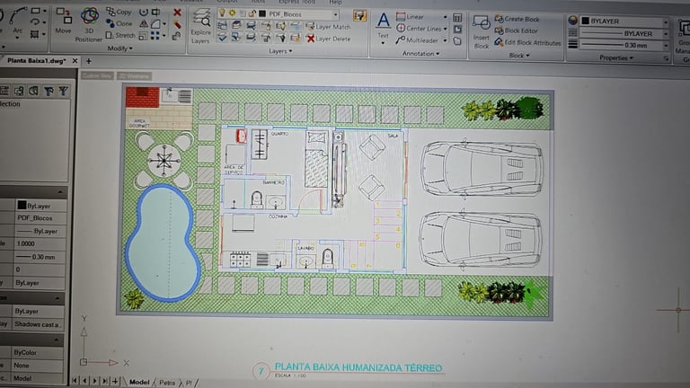Open layer states icon right of layer dropdown
The width and height of the screenshot is (690, 388).
tap(359, 15)
